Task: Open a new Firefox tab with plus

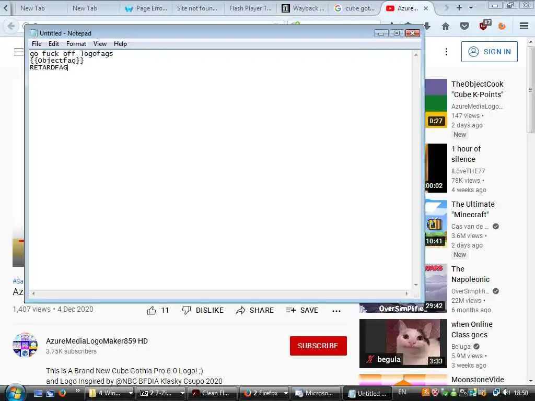Action: click(459, 8)
